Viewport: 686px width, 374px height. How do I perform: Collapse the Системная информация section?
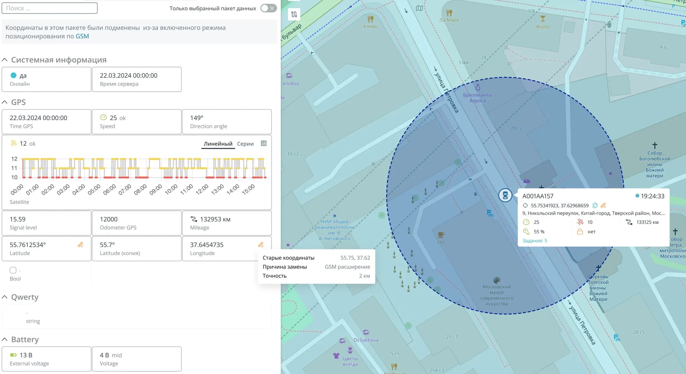[5, 60]
